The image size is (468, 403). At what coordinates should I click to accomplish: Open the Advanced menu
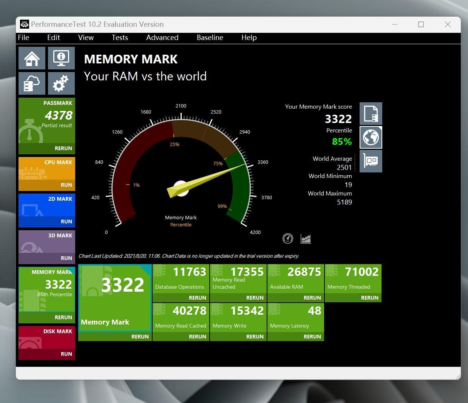pos(162,38)
